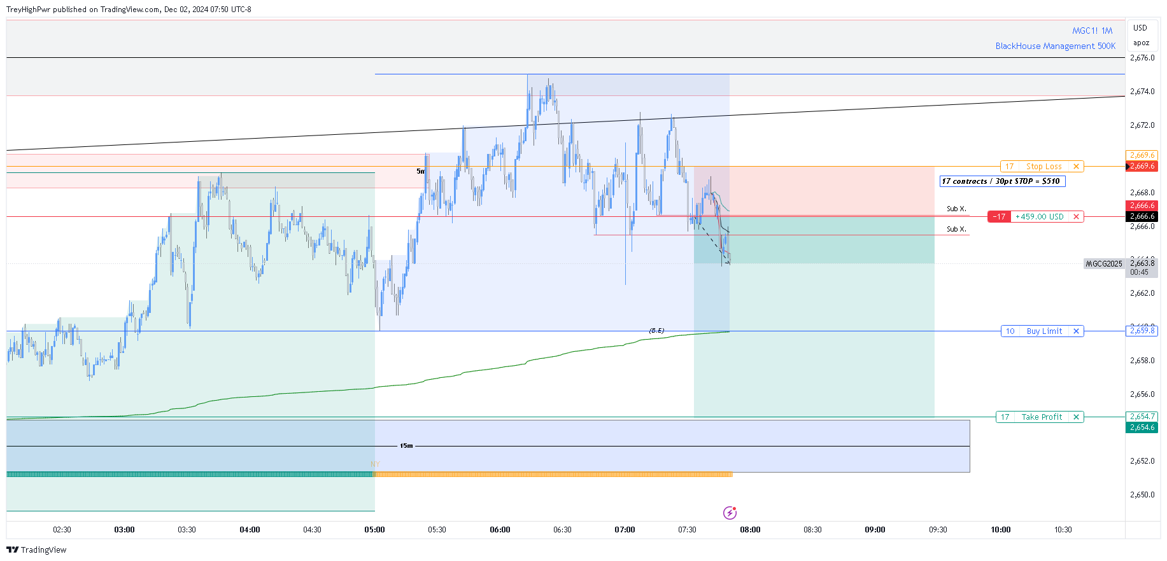Screen dimensions: 1167x561
Task: Select the Take Profit order label
Action: pos(1042,417)
